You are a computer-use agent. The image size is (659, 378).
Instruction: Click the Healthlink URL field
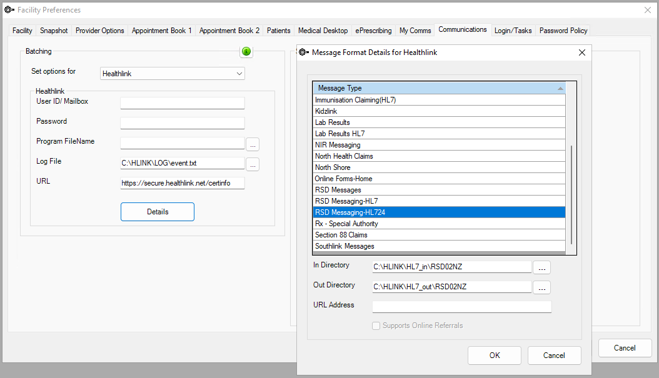point(183,183)
